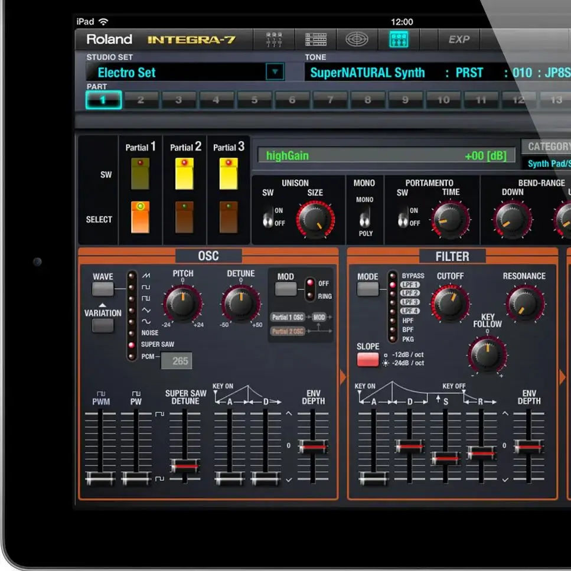The image size is (571, 571).
Task: Click the Portamento TIME knob
Action: [x=451, y=220]
